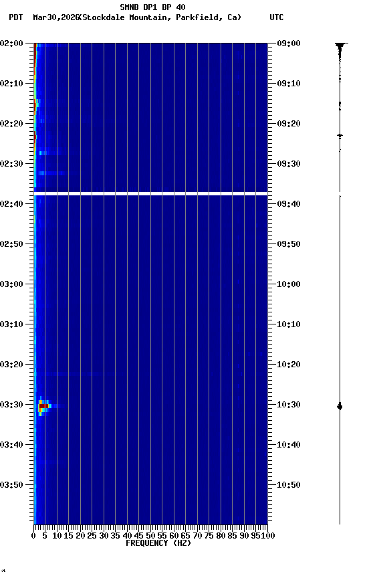The height and width of the screenshot is (578, 369).
Task: Click the red low-frequency patch near 02:15
Action: point(35,106)
